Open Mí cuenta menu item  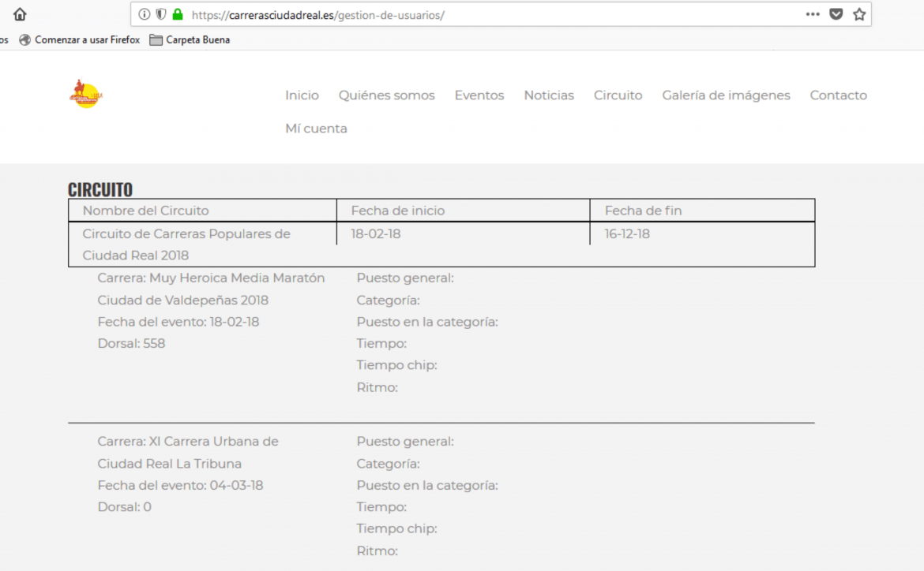pyautogui.click(x=316, y=129)
